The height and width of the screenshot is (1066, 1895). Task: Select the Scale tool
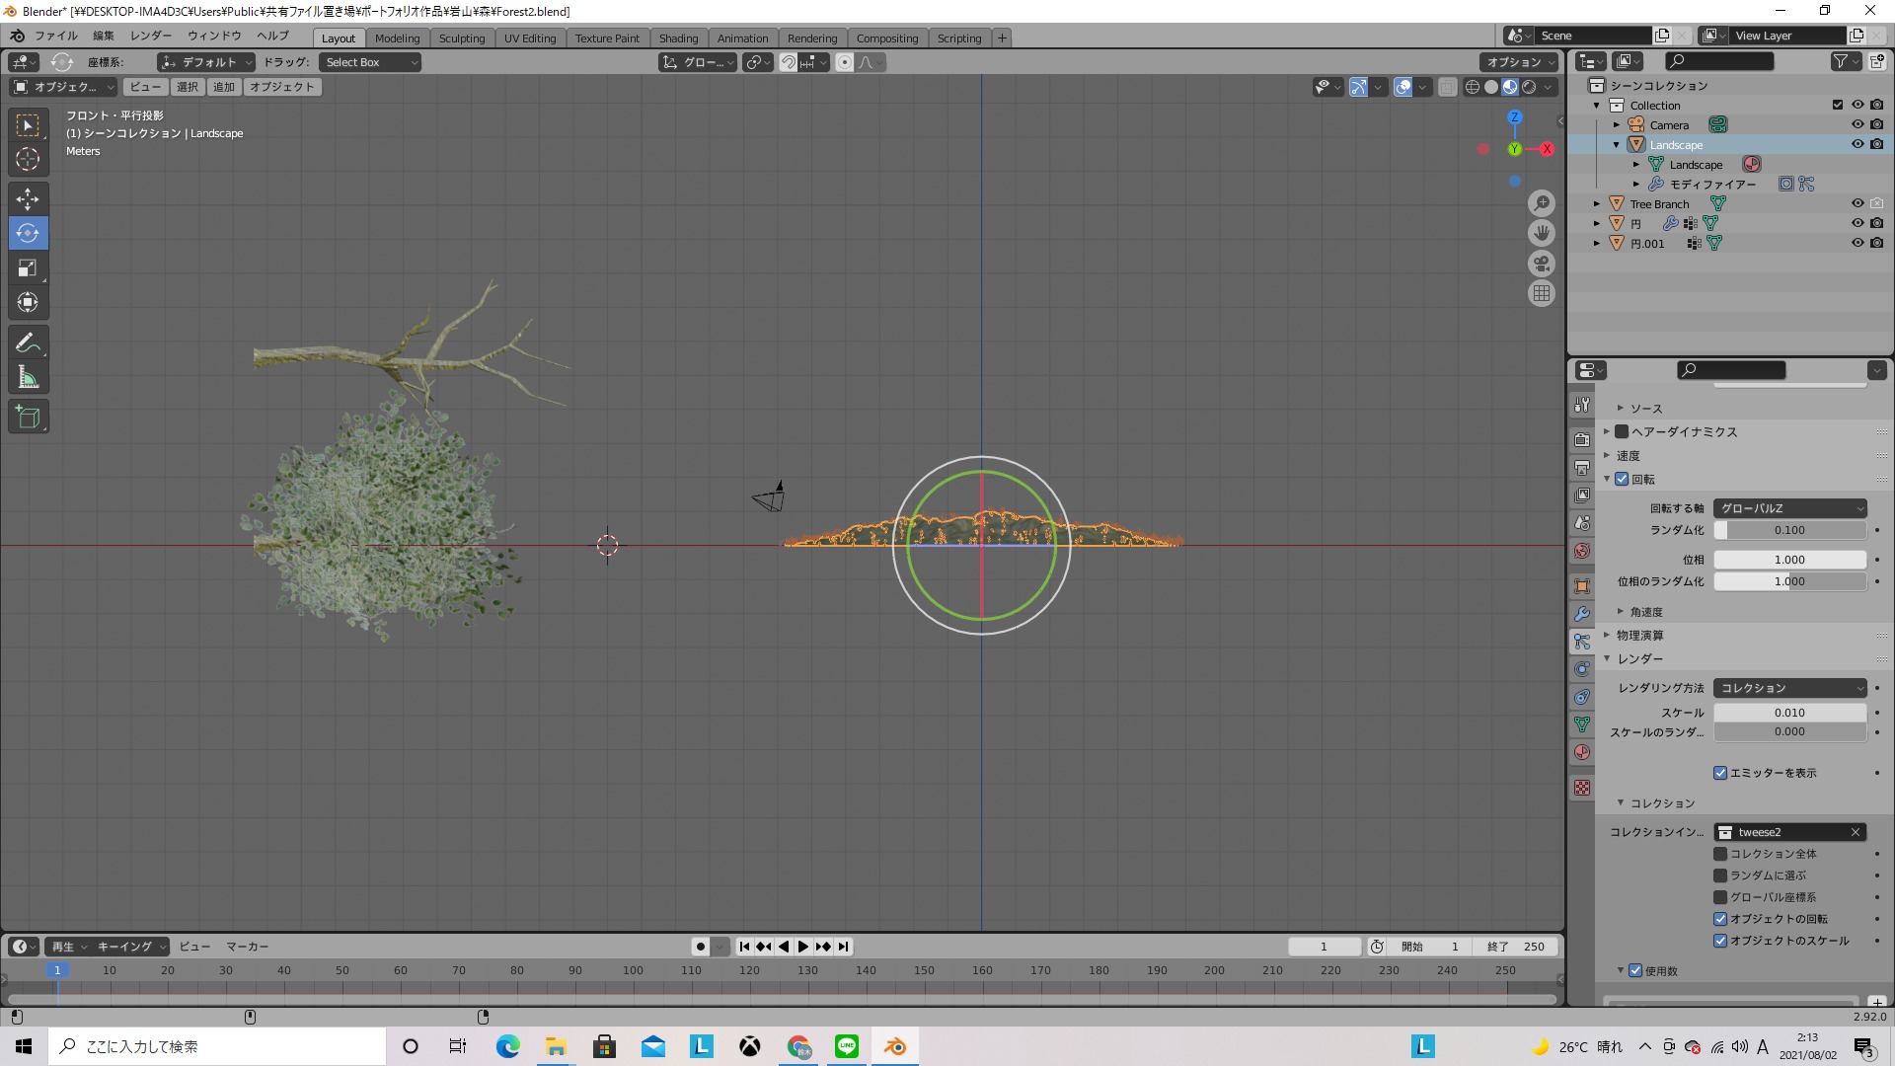click(x=28, y=268)
